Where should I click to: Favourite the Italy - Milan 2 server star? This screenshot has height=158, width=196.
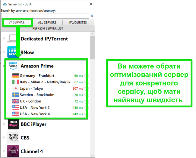(x=87, y=82)
